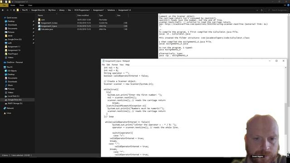Click the Explorer search box

click(x=277, y=10)
